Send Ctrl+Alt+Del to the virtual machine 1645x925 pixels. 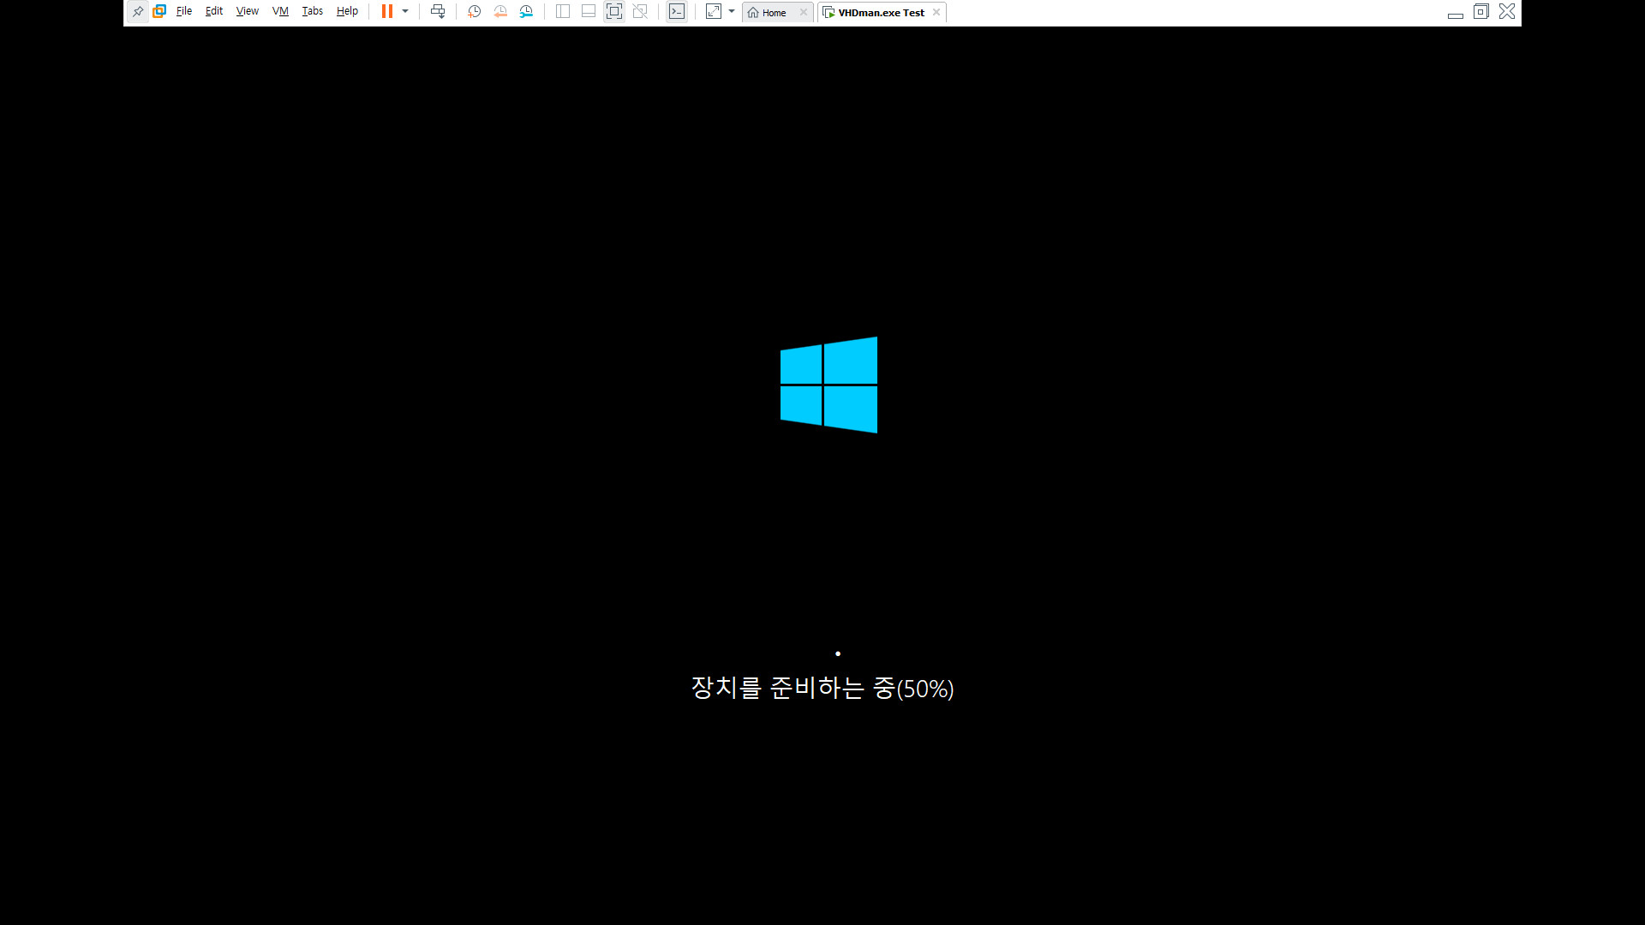point(438,12)
